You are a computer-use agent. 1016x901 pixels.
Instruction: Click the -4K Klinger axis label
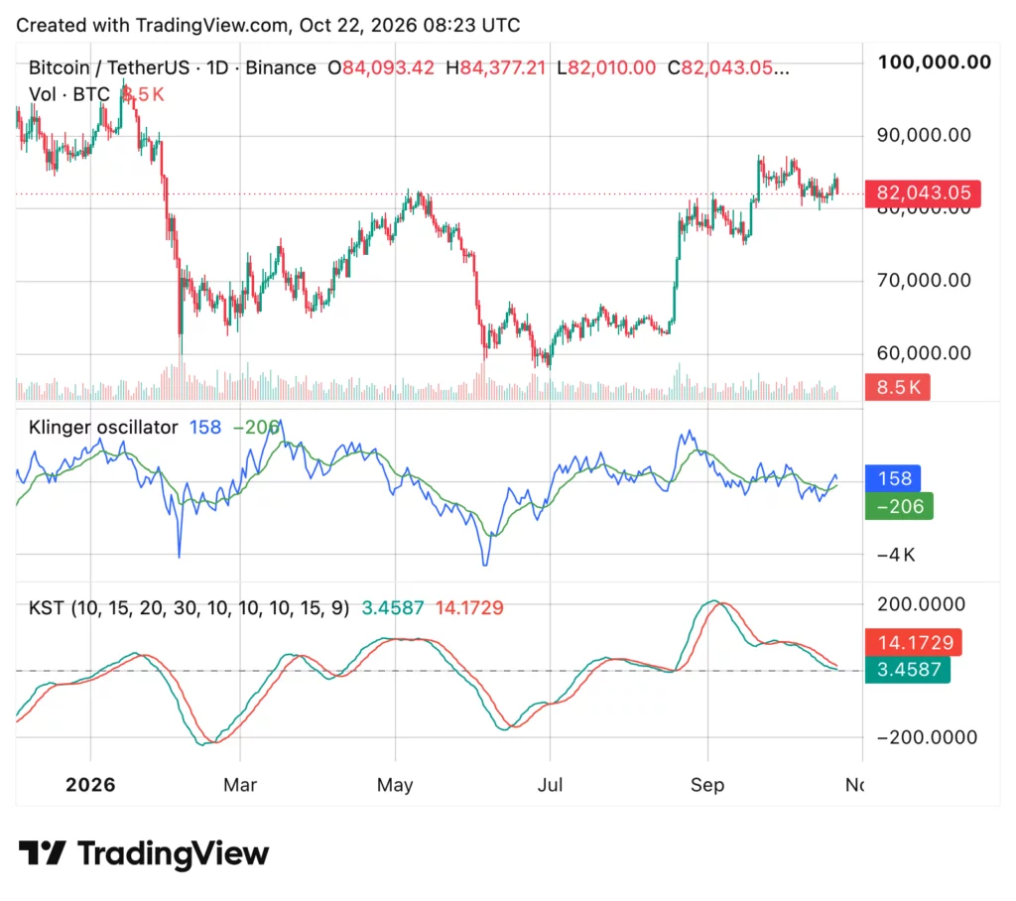(897, 555)
